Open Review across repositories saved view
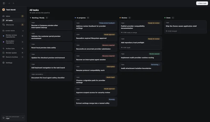Screen dimensions: 210x122 pos(13,36)
